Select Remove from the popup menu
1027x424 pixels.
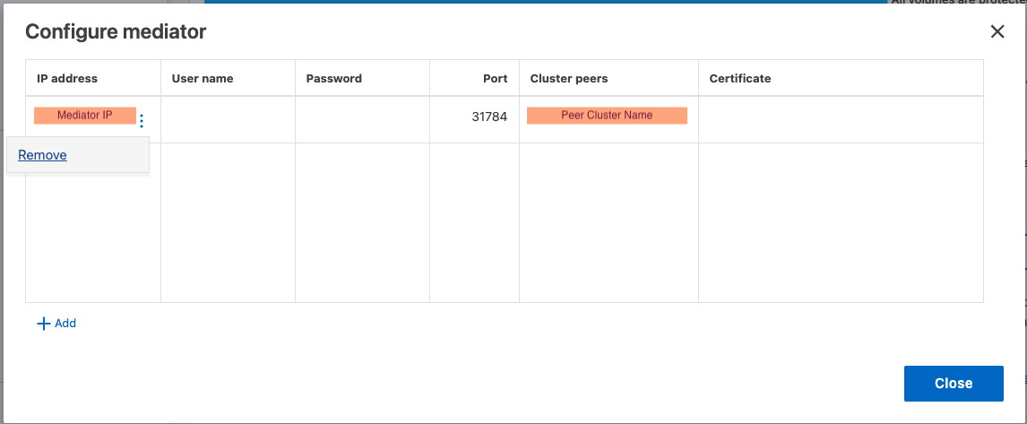point(42,155)
